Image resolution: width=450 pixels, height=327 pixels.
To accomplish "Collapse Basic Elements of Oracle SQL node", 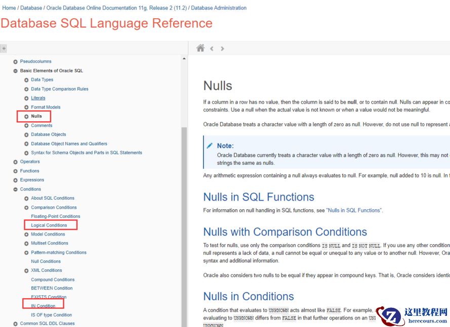I will tap(15, 71).
